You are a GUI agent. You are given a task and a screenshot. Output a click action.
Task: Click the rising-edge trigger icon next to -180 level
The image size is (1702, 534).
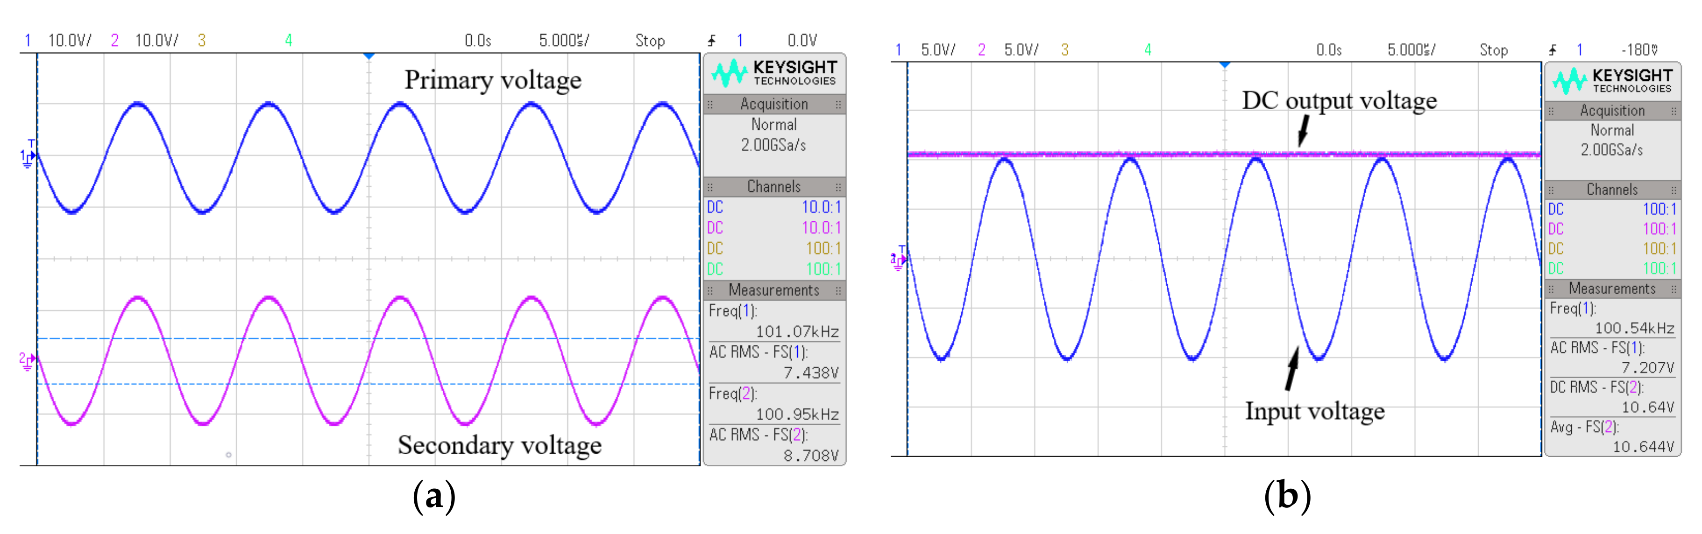tap(1552, 50)
